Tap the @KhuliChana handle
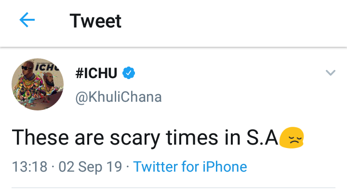347x189 pixels. pos(119,97)
